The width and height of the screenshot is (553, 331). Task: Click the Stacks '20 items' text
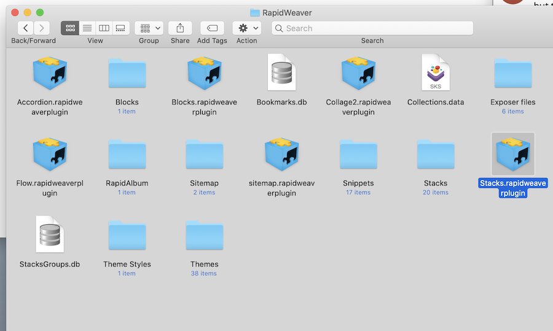pos(436,192)
